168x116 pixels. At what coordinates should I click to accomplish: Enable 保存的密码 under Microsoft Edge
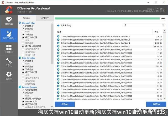pyautogui.click(x=23, y=52)
